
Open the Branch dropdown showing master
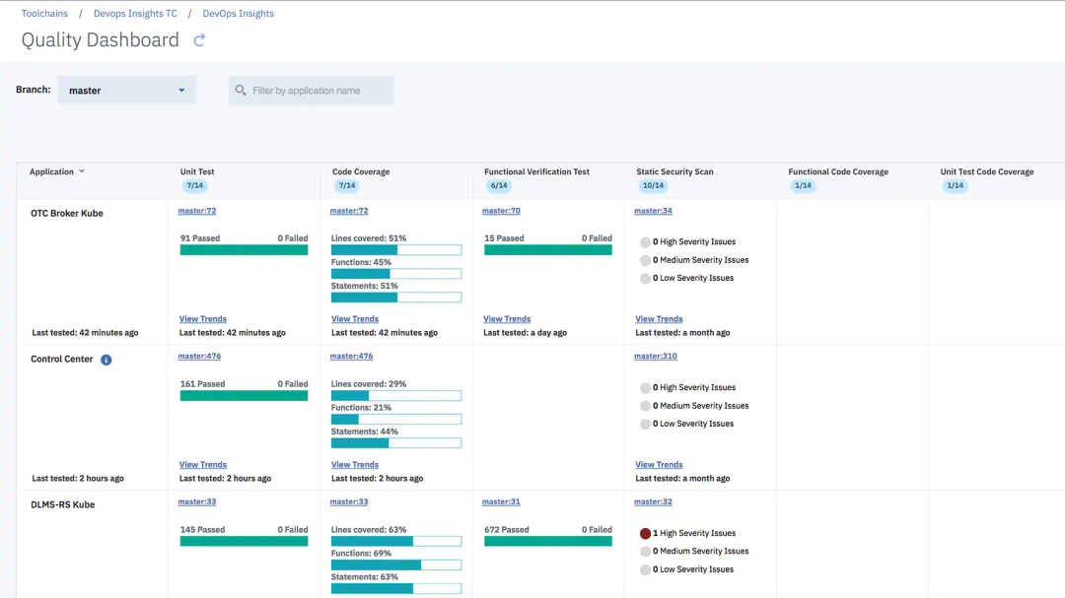(126, 91)
